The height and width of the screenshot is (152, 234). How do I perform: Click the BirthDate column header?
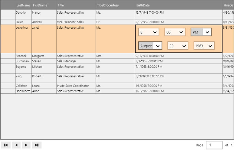point(143,5)
